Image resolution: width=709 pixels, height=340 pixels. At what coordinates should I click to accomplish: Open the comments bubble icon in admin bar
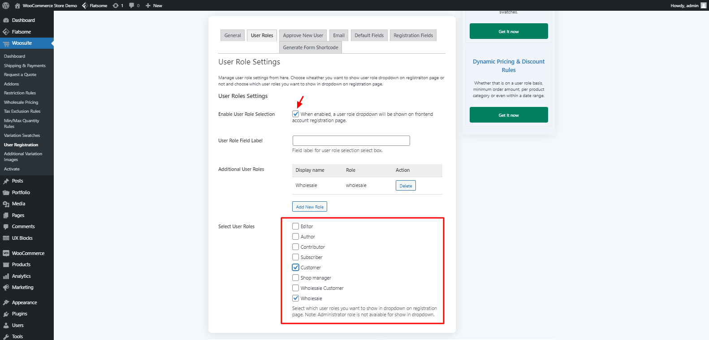(x=132, y=5)
